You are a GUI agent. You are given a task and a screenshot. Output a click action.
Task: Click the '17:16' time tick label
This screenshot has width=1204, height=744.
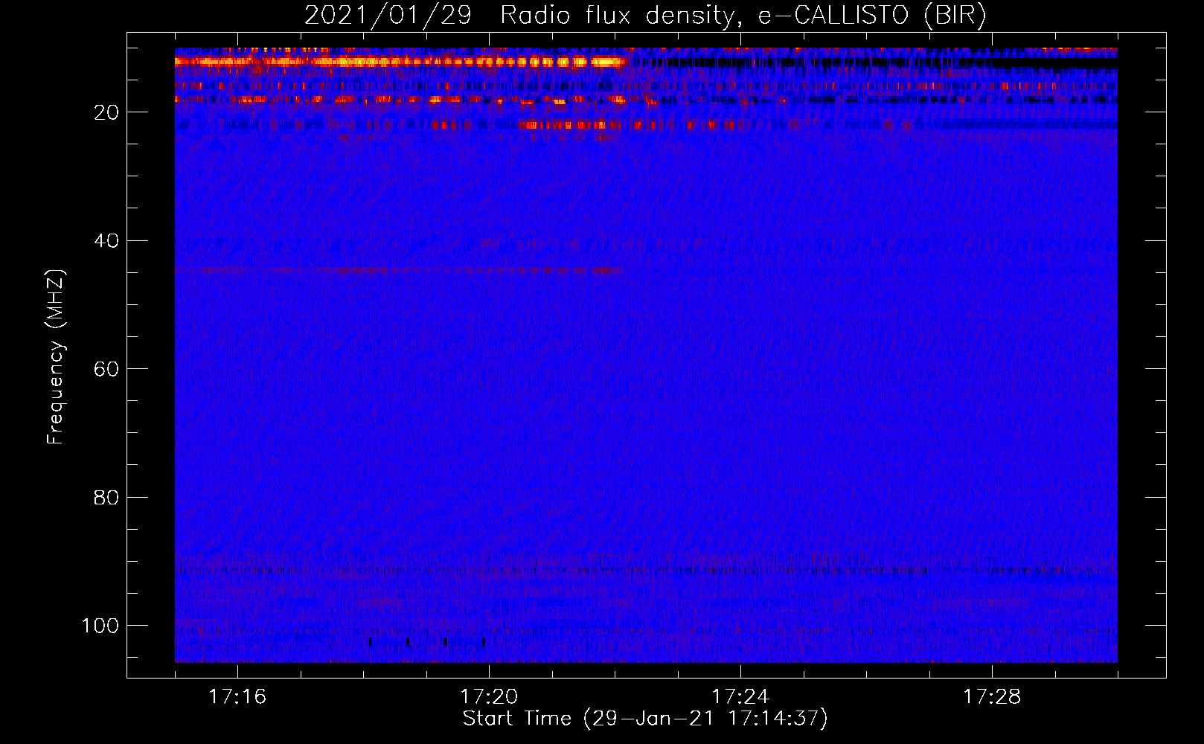[237, 697]
